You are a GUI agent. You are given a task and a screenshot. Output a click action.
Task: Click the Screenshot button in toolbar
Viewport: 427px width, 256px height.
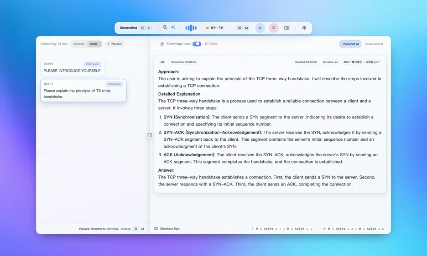pyautogui.click(x=129, y=28)
